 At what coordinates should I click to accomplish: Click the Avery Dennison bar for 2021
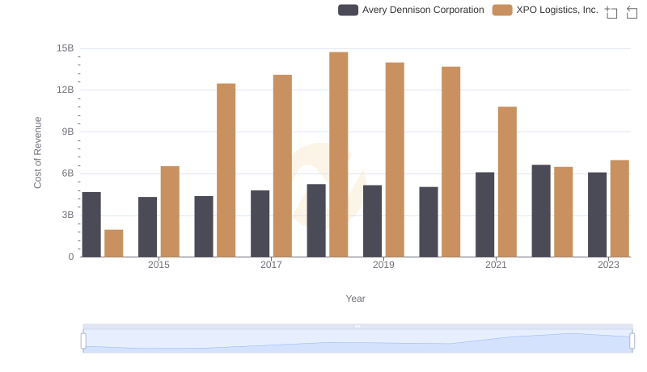point(484,215)
